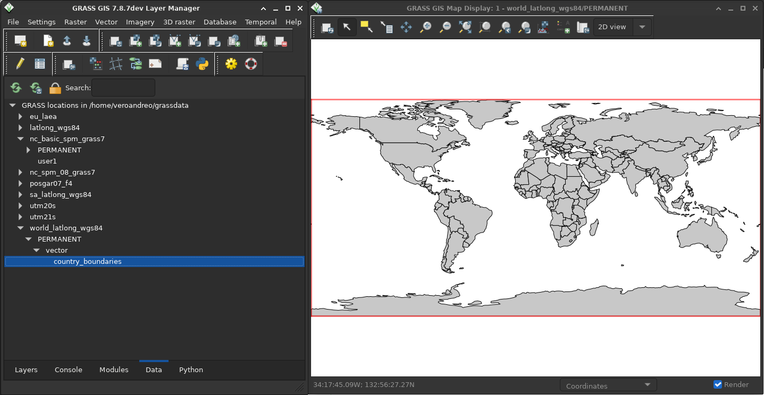
Task: Select vector features tool in Map Display
Action: tap(367, 27)
